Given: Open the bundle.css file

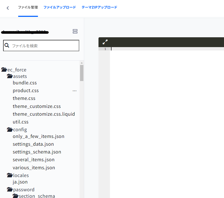Looking at the screenshot, I should tap(25, 83).
